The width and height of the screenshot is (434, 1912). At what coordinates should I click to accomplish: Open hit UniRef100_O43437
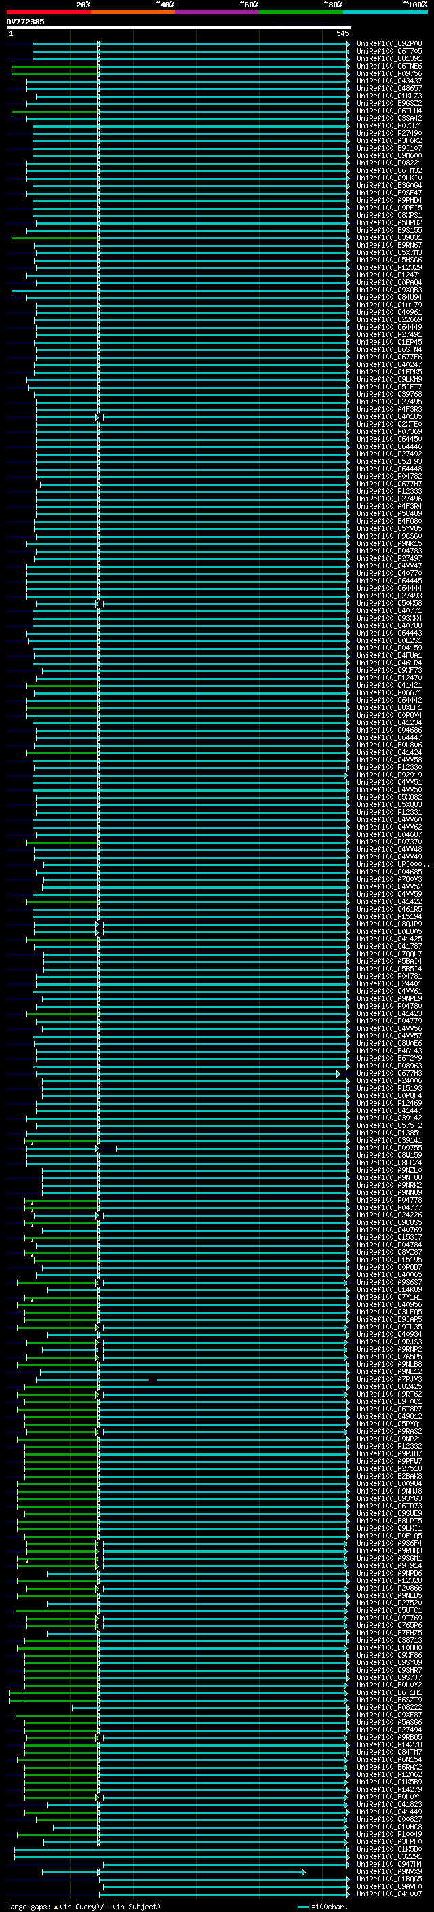[389, 81]
